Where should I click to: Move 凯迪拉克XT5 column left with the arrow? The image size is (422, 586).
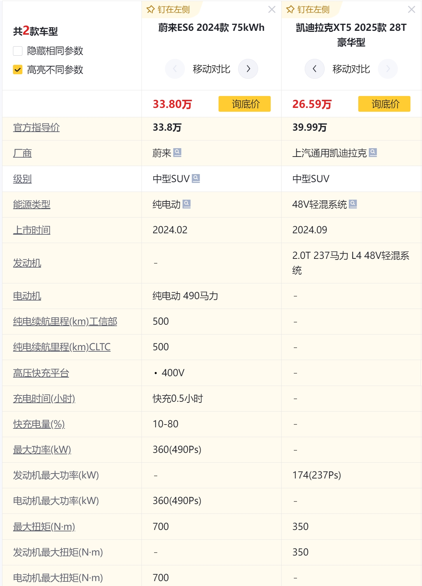[314, 69]
